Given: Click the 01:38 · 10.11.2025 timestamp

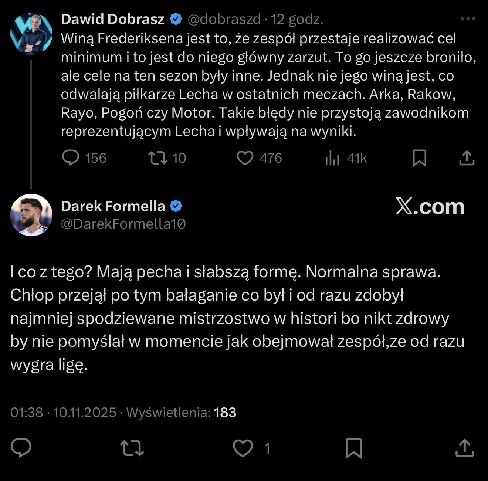Looking at the screenshot, I should point(63,412).
